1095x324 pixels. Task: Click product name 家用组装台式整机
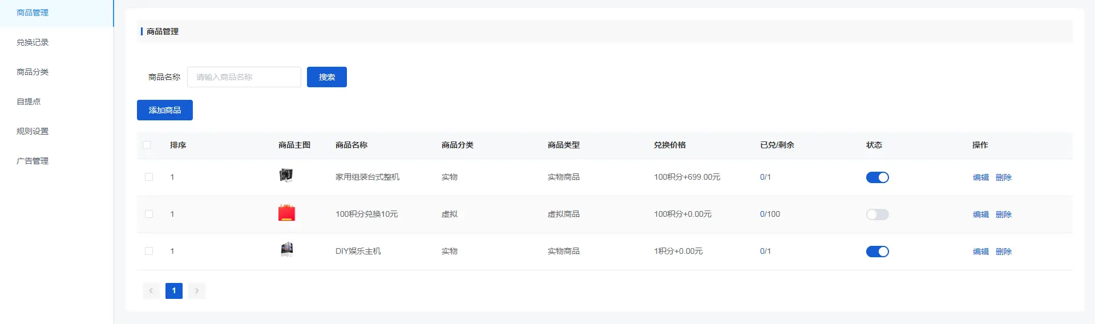(x=367, y=177)
